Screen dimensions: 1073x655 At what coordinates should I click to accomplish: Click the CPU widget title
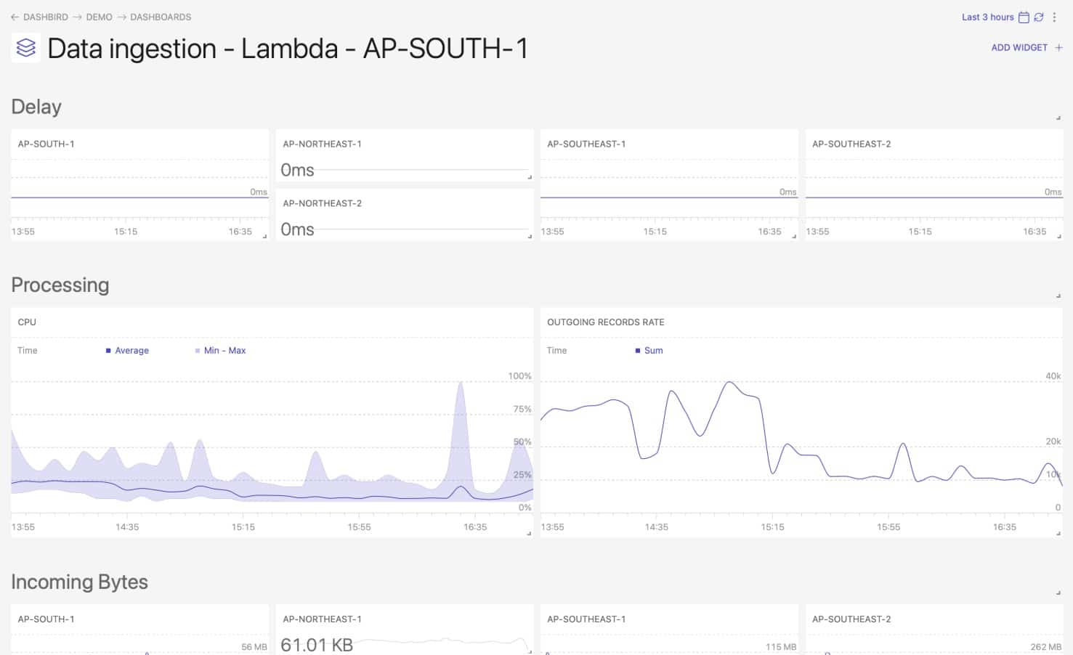[x=27, y=322]
